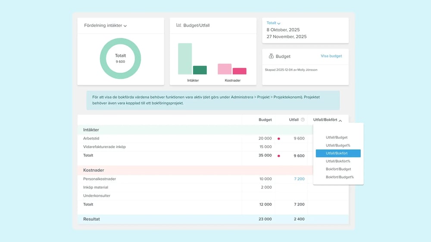Choose Utfall/Budget% option in menu
The image size is (431, 242).
pyautogui.click(x=338, y=146)
